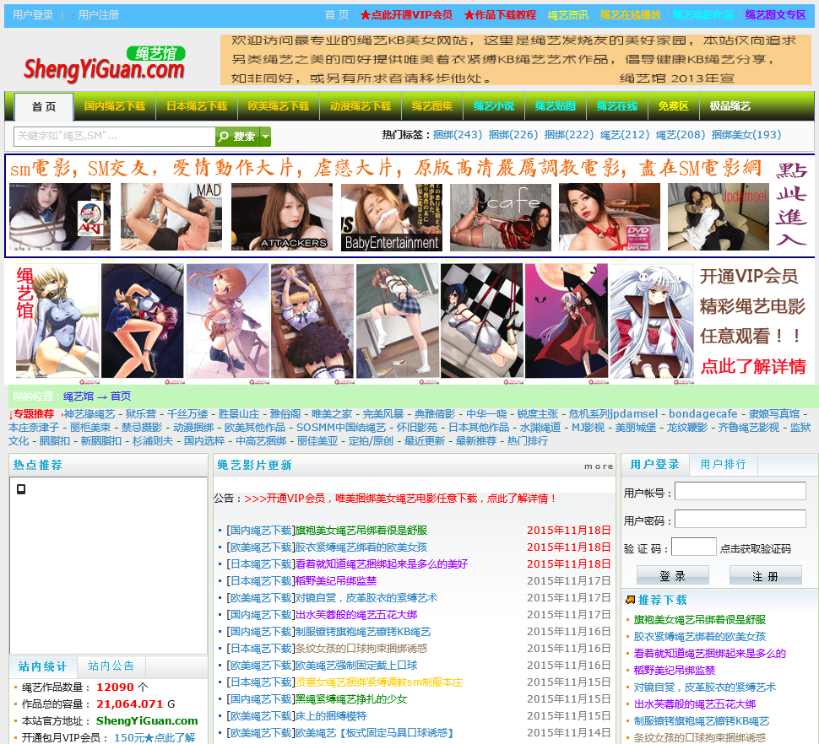Screen dimensions: 819x744
Task: Go to 首 页 in the top blue bar
Action: pos(336,15)
